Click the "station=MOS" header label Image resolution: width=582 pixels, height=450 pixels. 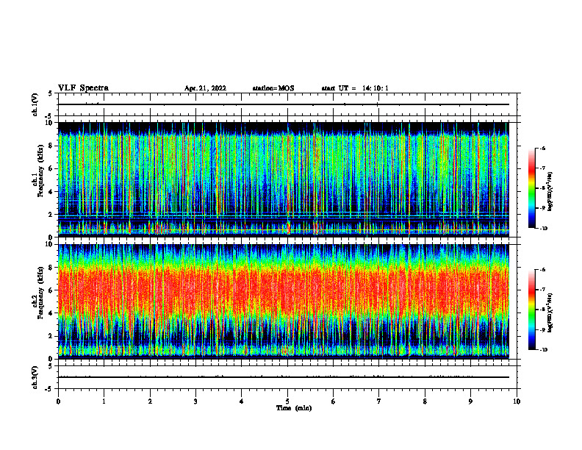(x=273, y=88)
